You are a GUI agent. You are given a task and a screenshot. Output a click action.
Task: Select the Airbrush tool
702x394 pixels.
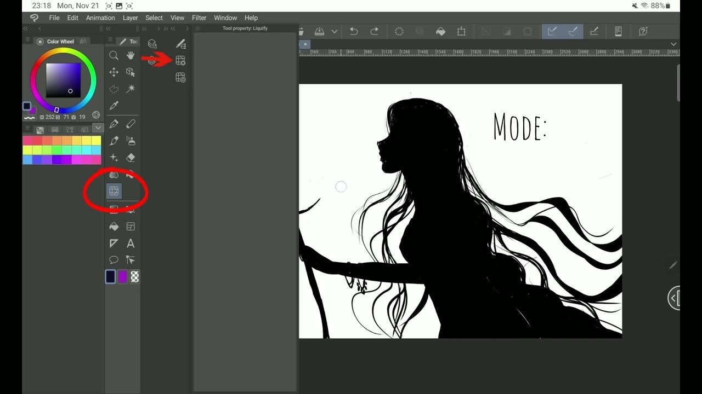click(131, 141)
